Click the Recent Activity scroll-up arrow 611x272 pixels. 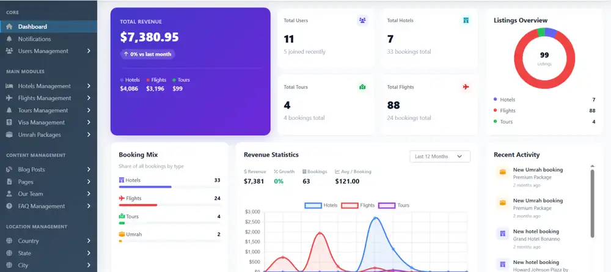(592, 166)
